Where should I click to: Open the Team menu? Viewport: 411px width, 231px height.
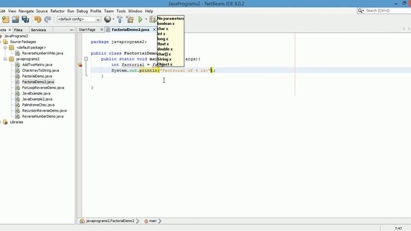(109, 12)
